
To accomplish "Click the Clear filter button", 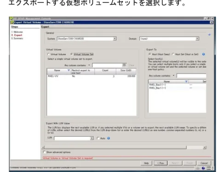I will coord(132,65).
